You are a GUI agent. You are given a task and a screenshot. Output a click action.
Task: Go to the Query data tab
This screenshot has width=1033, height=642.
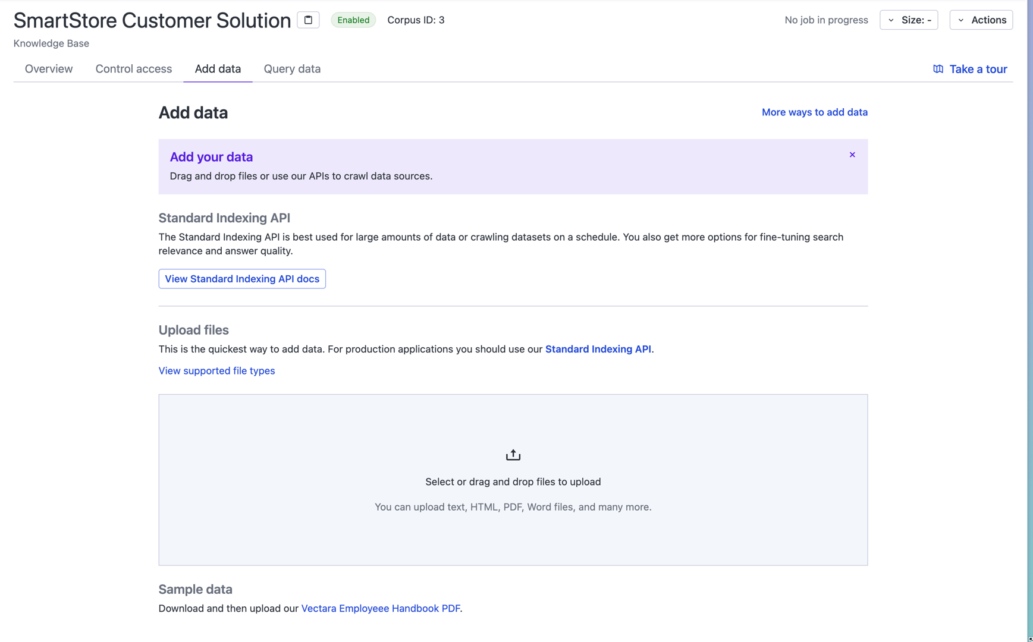pos(292,69)
